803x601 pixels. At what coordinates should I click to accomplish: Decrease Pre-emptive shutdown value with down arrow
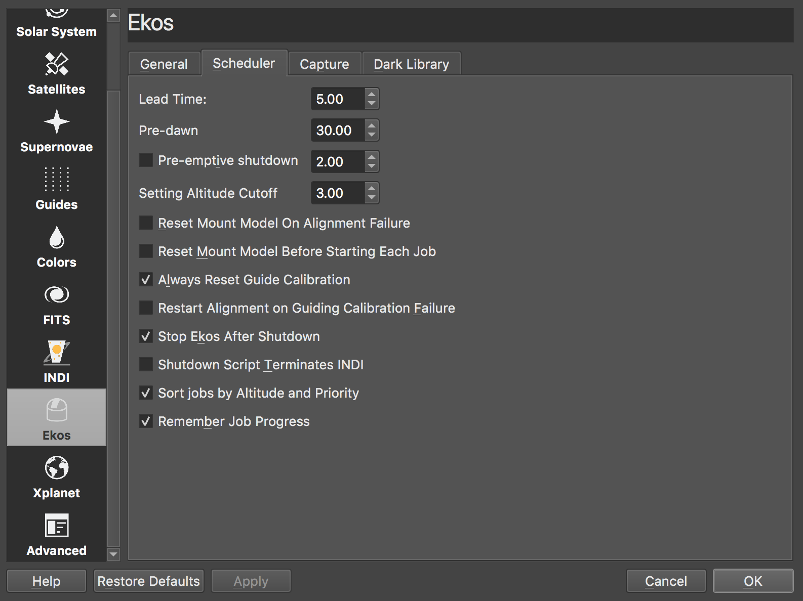[x=372, y=167]
